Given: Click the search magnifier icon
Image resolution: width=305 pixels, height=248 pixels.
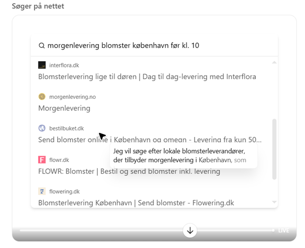Looking at the screenshot, I should point(42,46).
